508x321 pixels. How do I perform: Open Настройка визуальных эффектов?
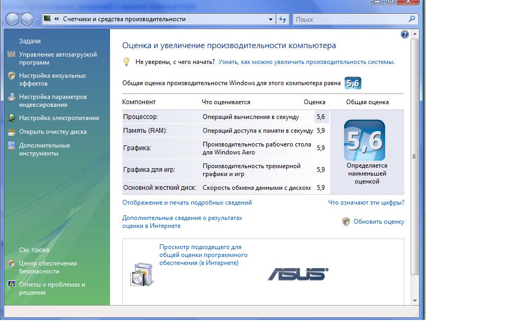point(52,79)
